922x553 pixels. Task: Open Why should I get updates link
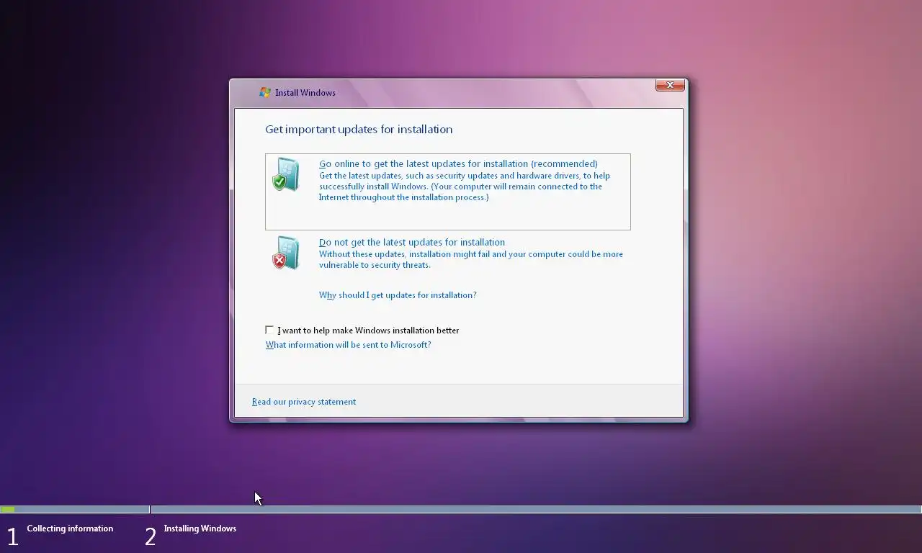[398, 295]
